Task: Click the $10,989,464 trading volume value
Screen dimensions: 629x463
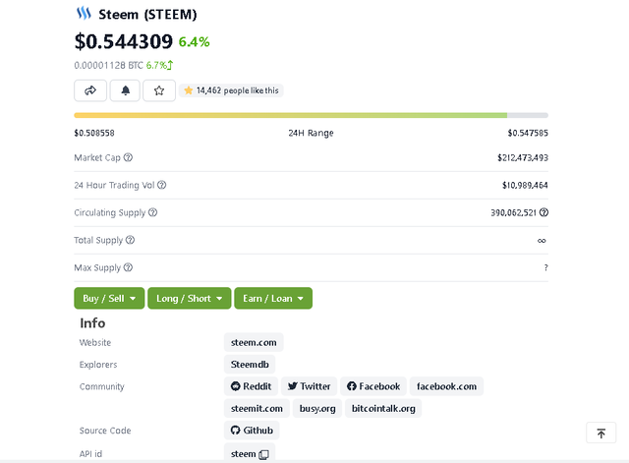Action: pos(525,185)
